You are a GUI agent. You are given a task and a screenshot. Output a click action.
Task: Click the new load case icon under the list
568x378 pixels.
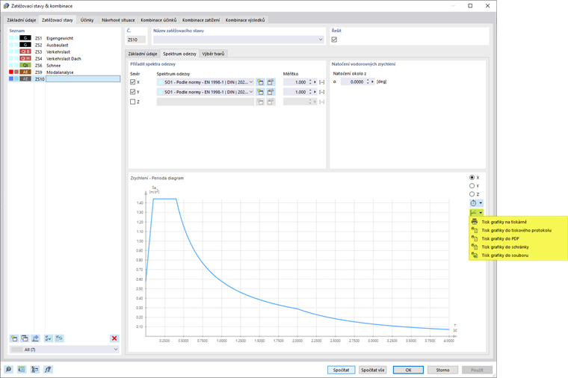pos(14,338)
